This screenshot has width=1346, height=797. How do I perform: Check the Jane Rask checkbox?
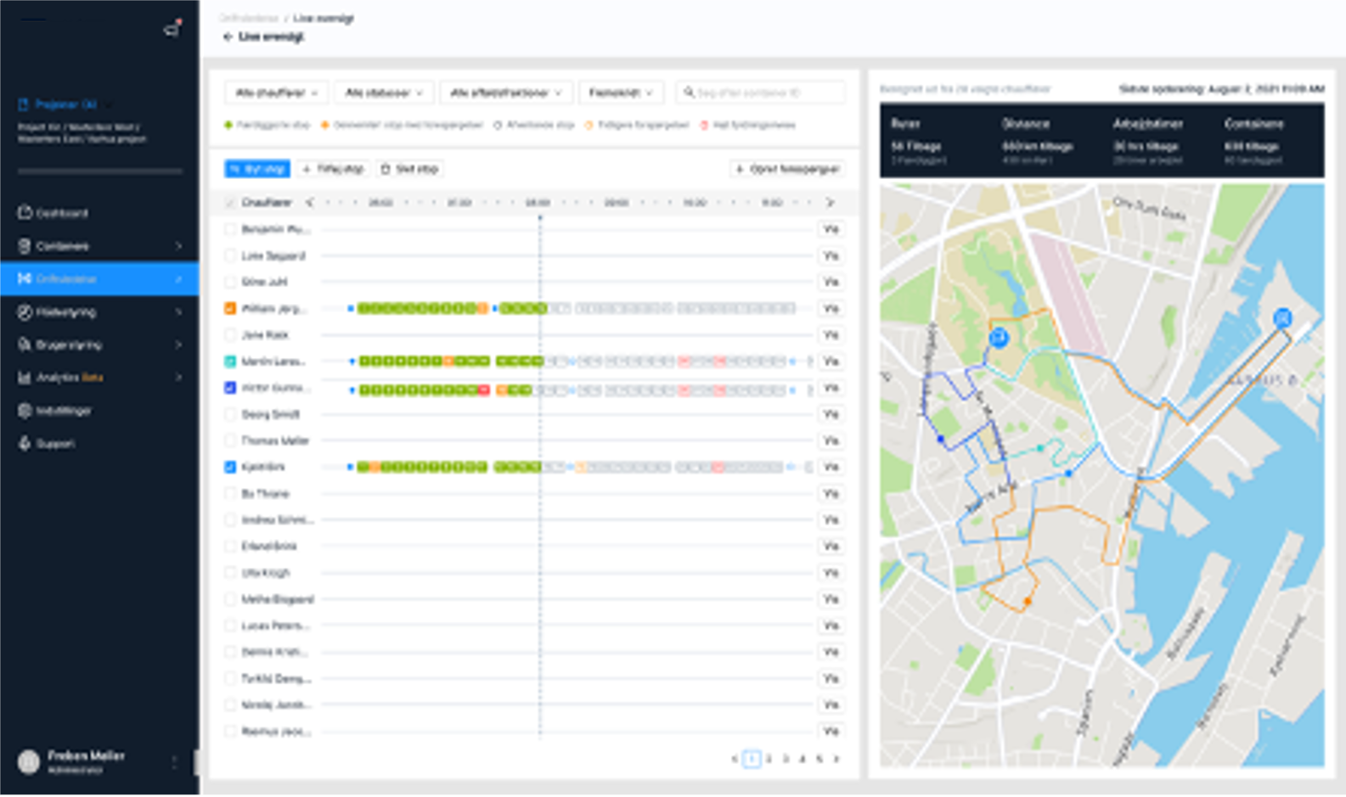pos(230,334)
